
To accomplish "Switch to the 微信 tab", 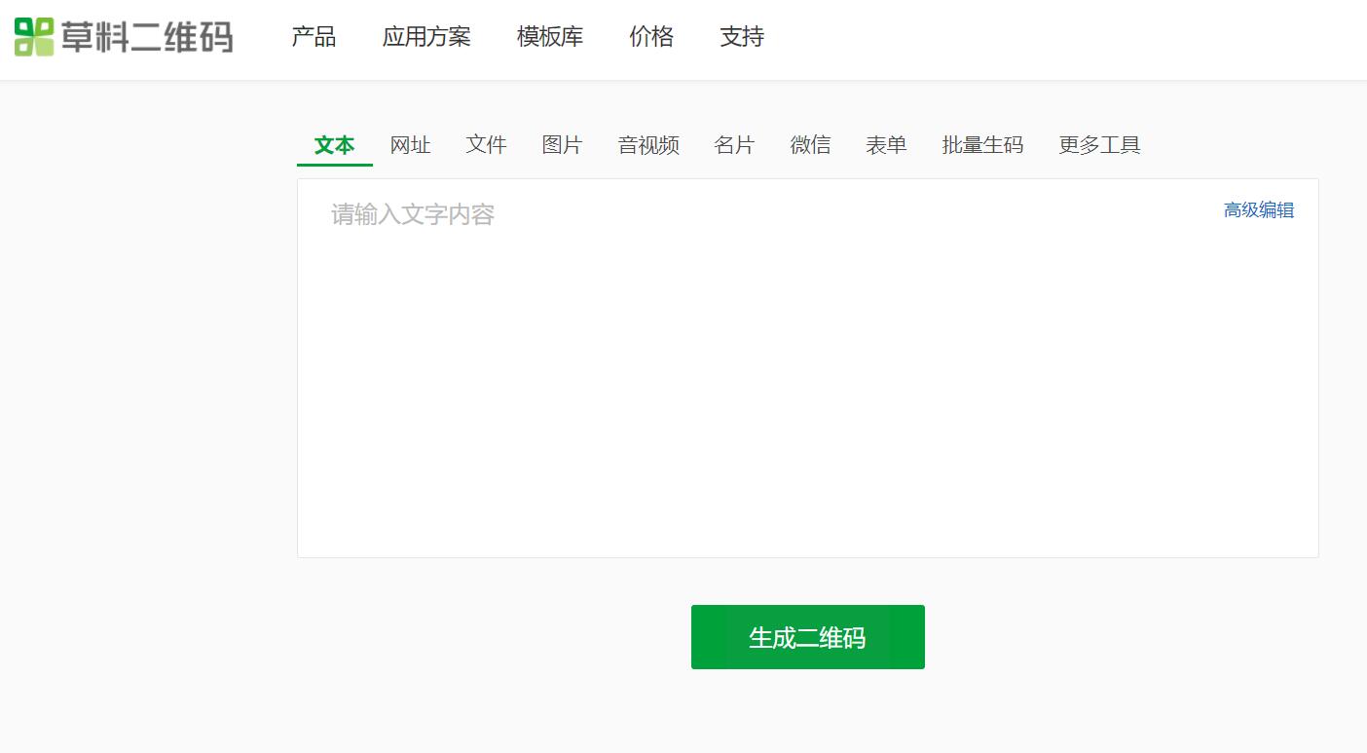I will 810,144.
